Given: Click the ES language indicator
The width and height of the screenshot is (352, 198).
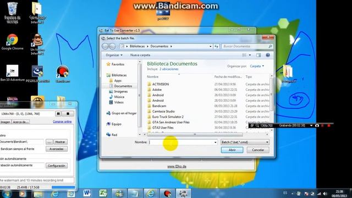Looking at the screenshot, I should tap(285, 193).
